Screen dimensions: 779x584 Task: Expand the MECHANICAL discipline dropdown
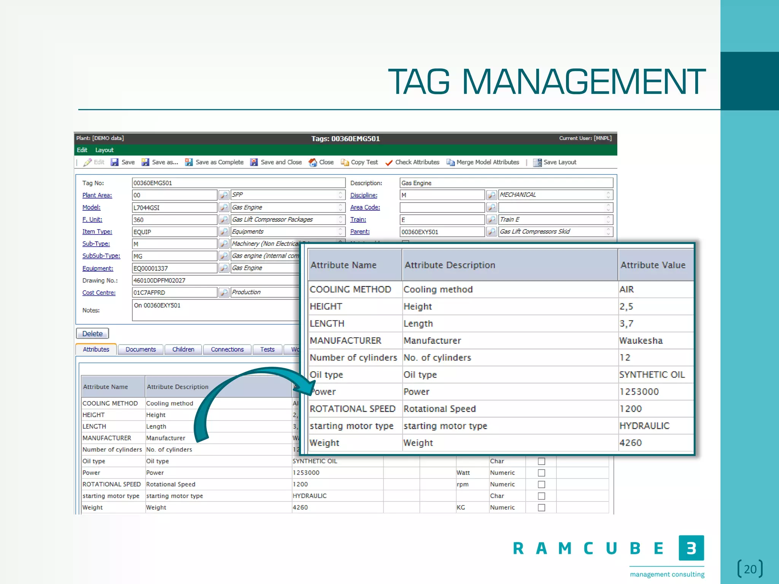(x=608, y=195)
